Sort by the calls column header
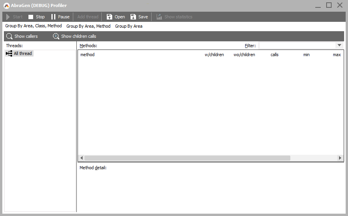This screenshot has width=348, height=216. (x=275, y=55)
